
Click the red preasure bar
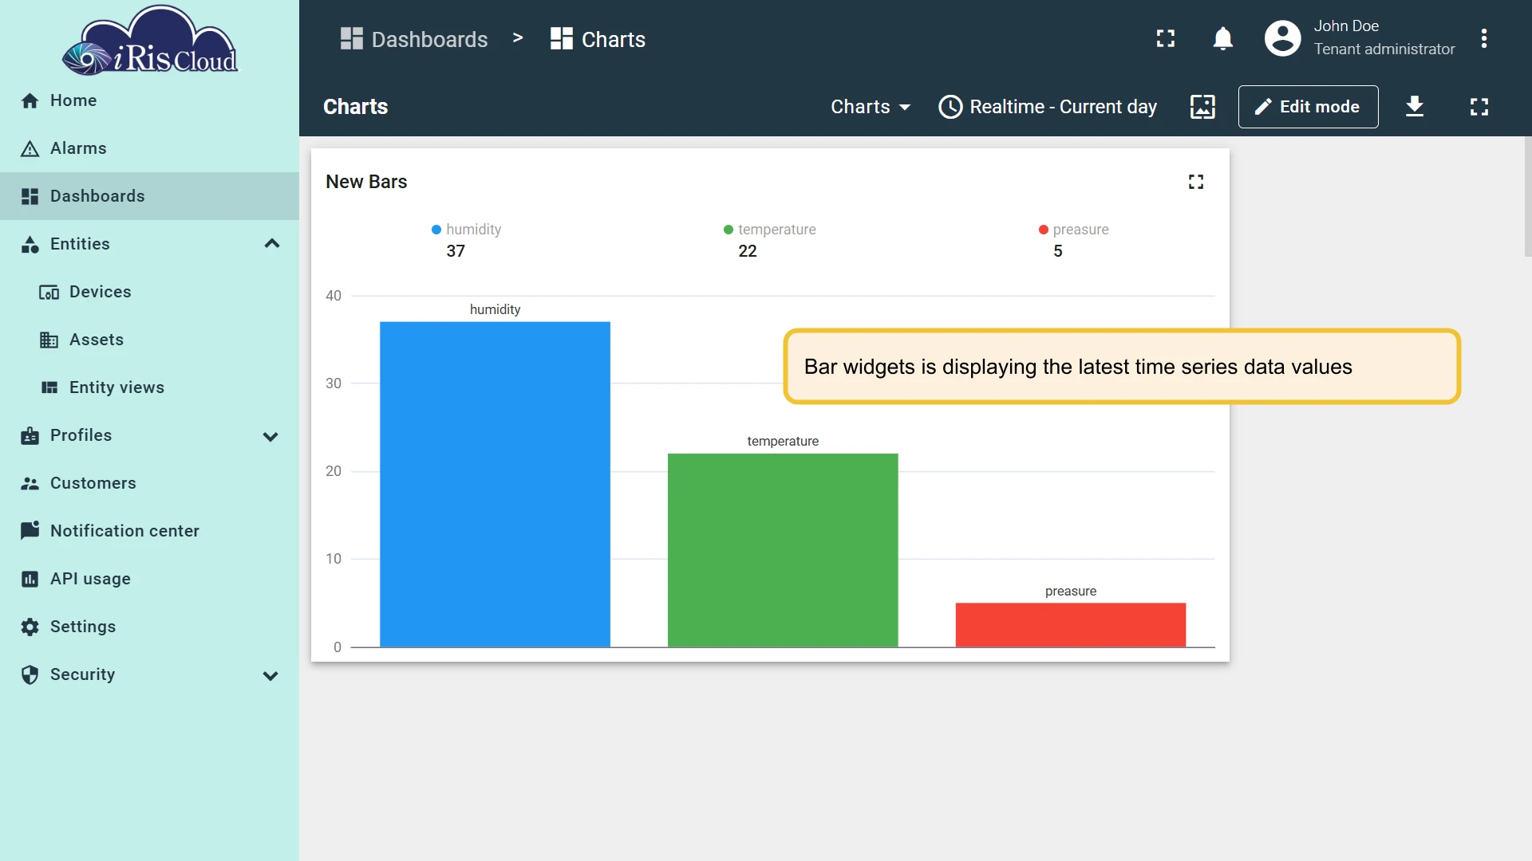1071,625
